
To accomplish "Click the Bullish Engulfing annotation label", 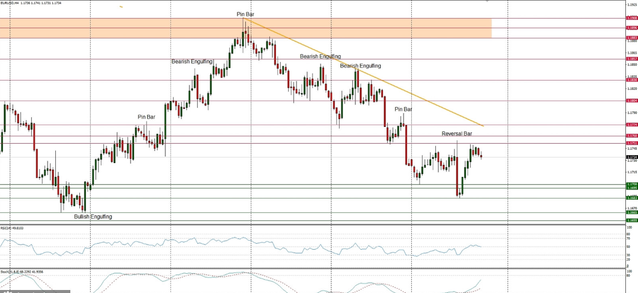I will pos(93,216).
